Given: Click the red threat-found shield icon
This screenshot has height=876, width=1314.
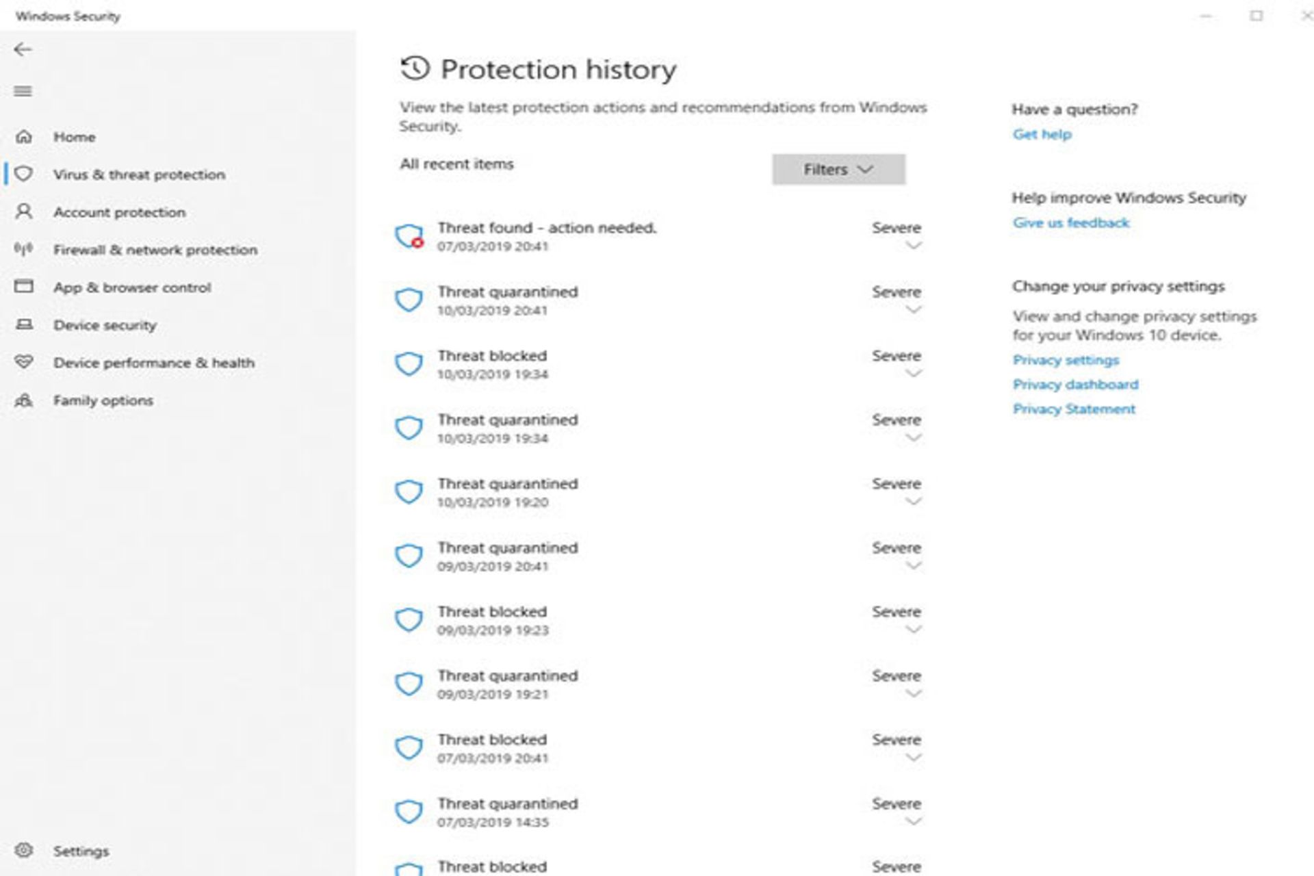Looking at the screenshot, I should point(410,236).
